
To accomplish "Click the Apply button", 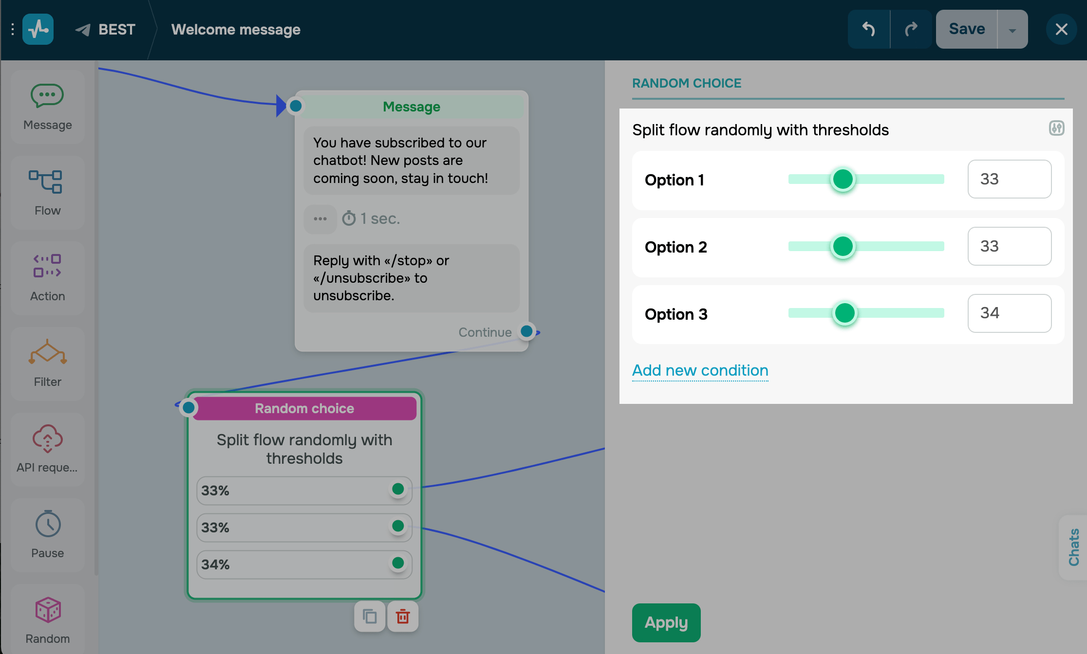I will click(666, 622).
